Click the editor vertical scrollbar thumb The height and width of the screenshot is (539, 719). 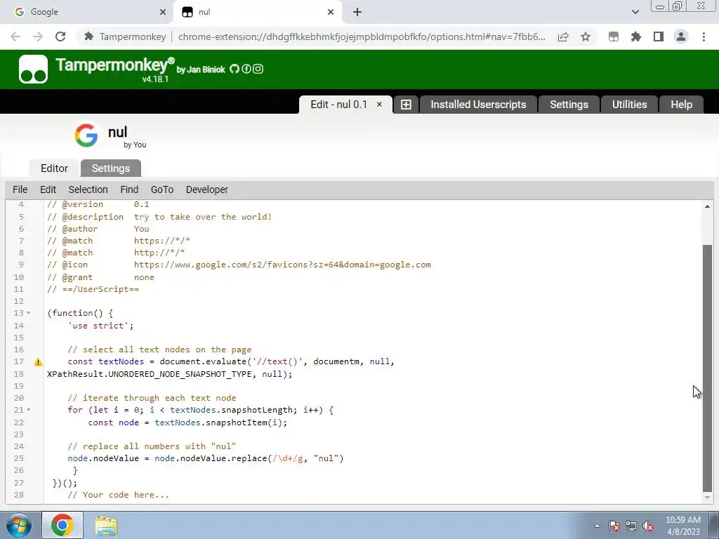[707, 368]
